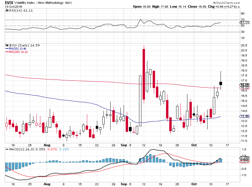This screenshot has height=187, width=252.
Task: Click the MA(200) 16.32 legend entry
Action: pos(18,52)
